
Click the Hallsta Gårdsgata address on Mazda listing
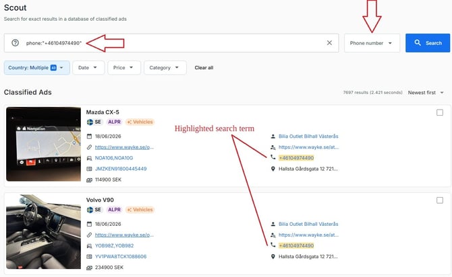pyautogui.click(x=308, y=169)
